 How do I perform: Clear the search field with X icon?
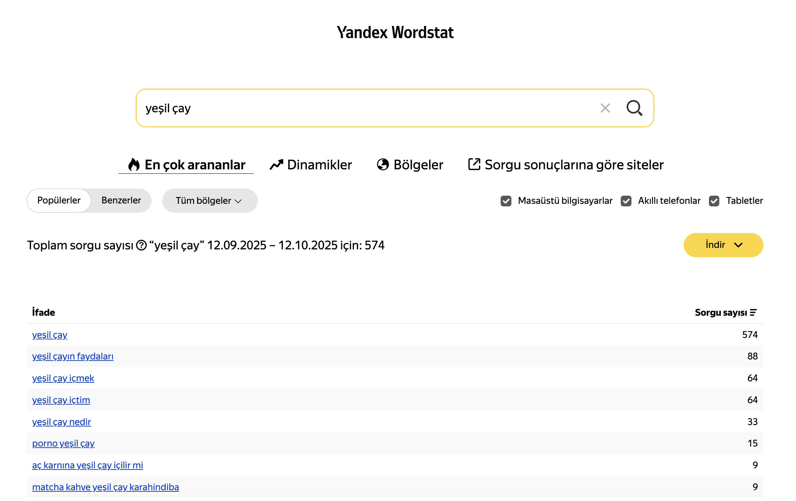coord(605,108)
